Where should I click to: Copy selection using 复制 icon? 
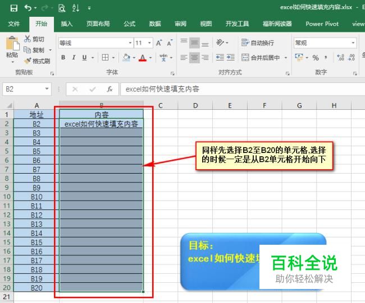[28, 50]
